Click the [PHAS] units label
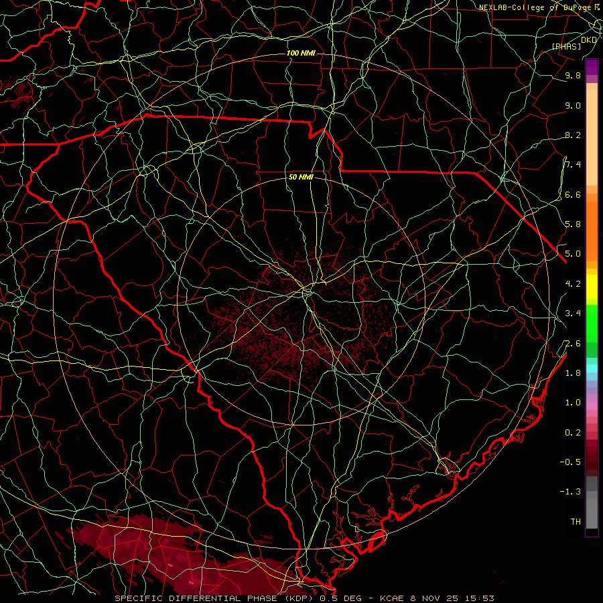The height and width of the screenshot is (603, 603). point(566,46)
